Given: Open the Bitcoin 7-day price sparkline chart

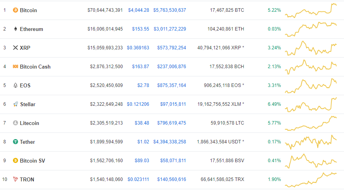Looking at the screenshot, I should point(311,11).
